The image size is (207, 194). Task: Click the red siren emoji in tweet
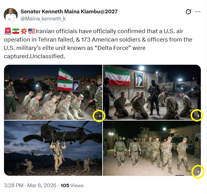coord(7,31)
